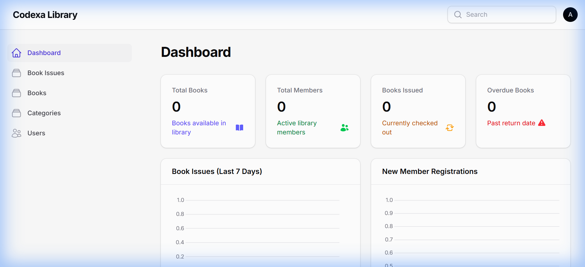Click the Overdue Books card title

click(x=511, y=90)
